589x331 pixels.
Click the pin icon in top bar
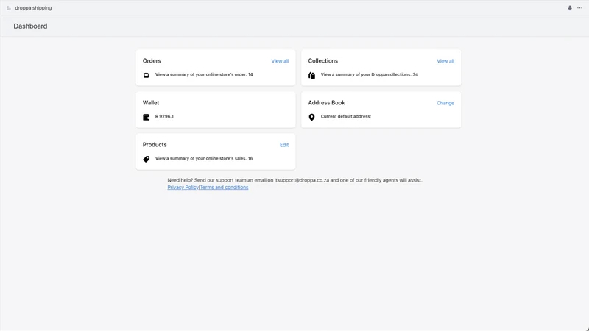click(570, 8)
